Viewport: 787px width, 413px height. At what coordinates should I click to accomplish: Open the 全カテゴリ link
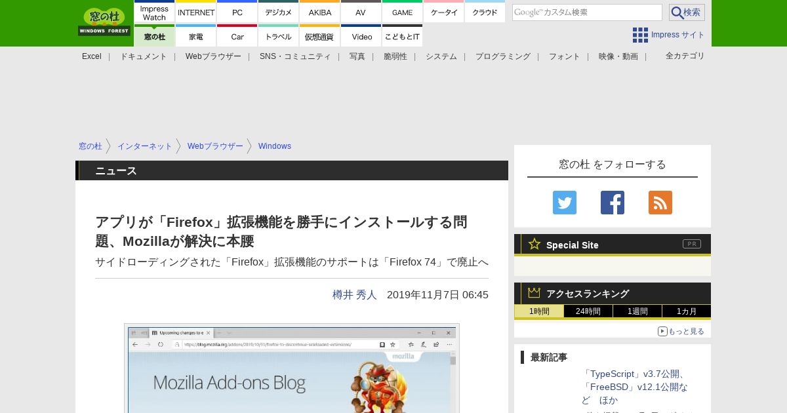pos(685,56)
